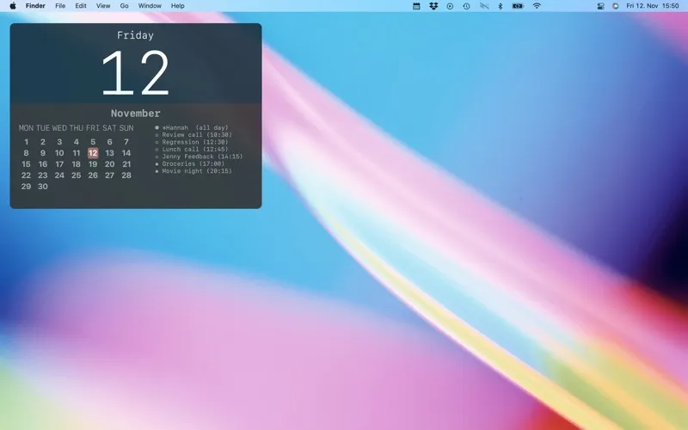Select date 28 in the calendar widget

point(126,175)
